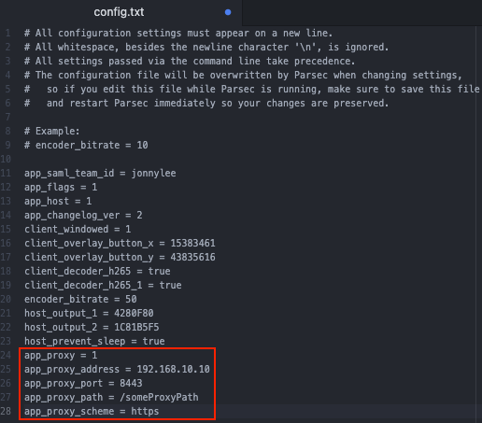Click on the app_proxy = 1 line
The height and width of the screenshot is (423, 482).
coord(61,355)
